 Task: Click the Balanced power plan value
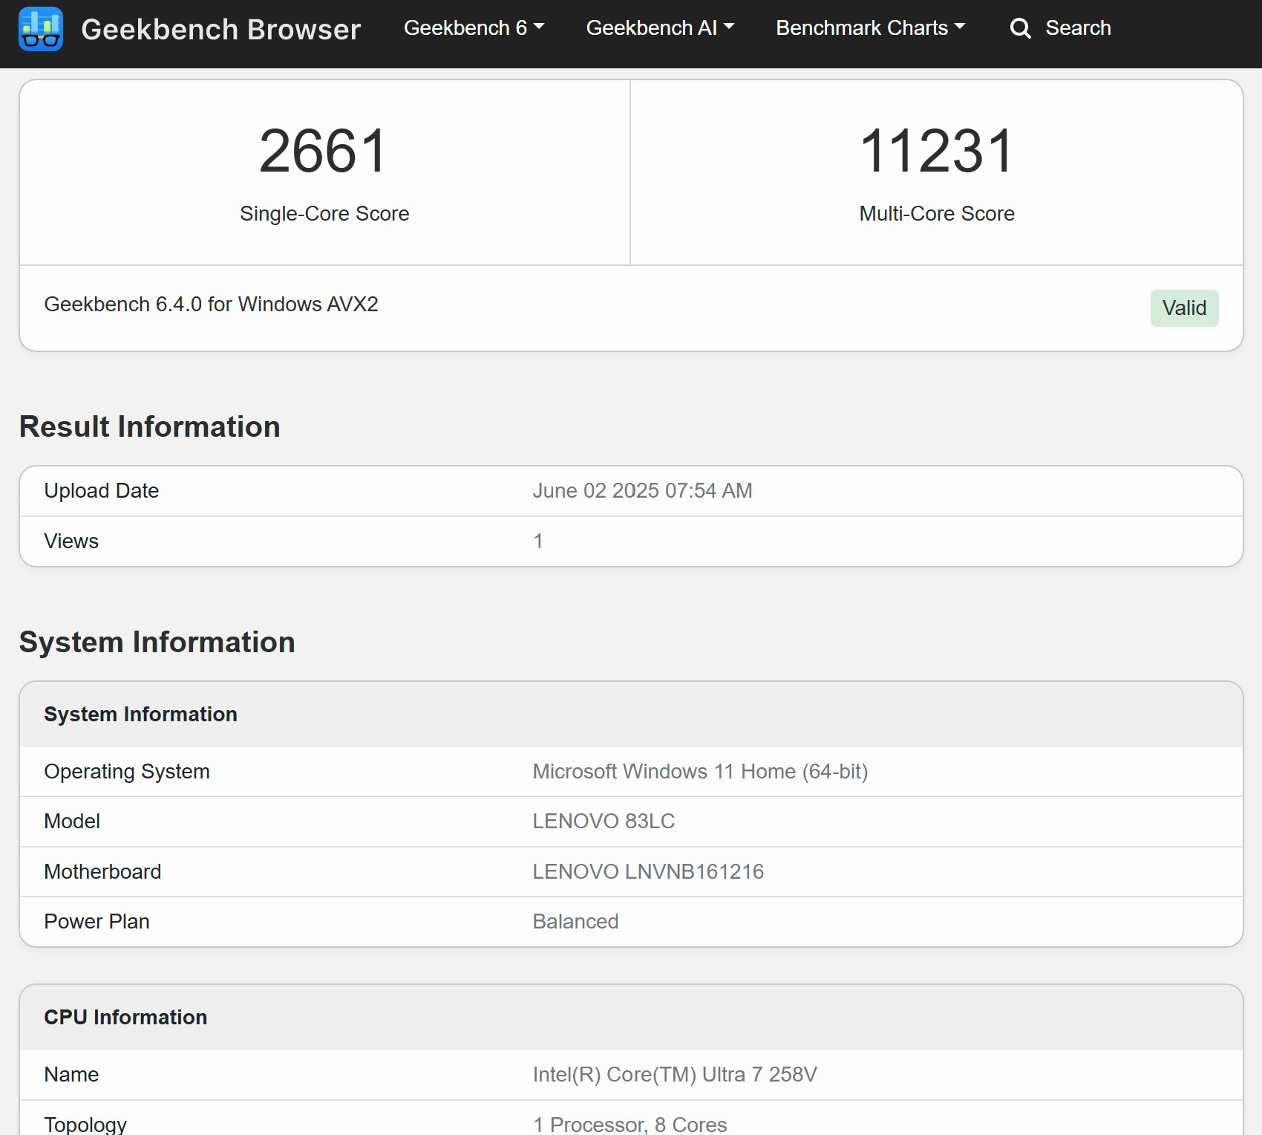pyautogui.click(x=575, y=922)
